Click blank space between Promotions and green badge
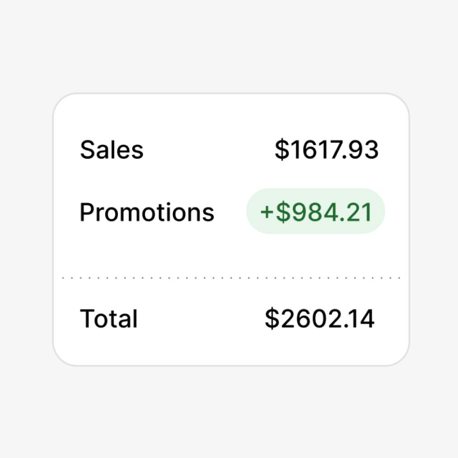The image size is (458, 458). click(230, 212)
